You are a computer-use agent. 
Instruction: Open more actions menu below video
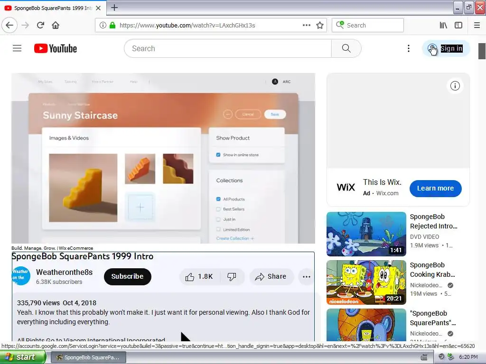click(306, 277)
